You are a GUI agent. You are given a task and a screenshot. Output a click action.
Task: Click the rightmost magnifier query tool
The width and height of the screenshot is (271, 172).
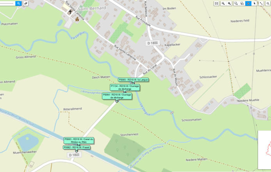[268, 4]
